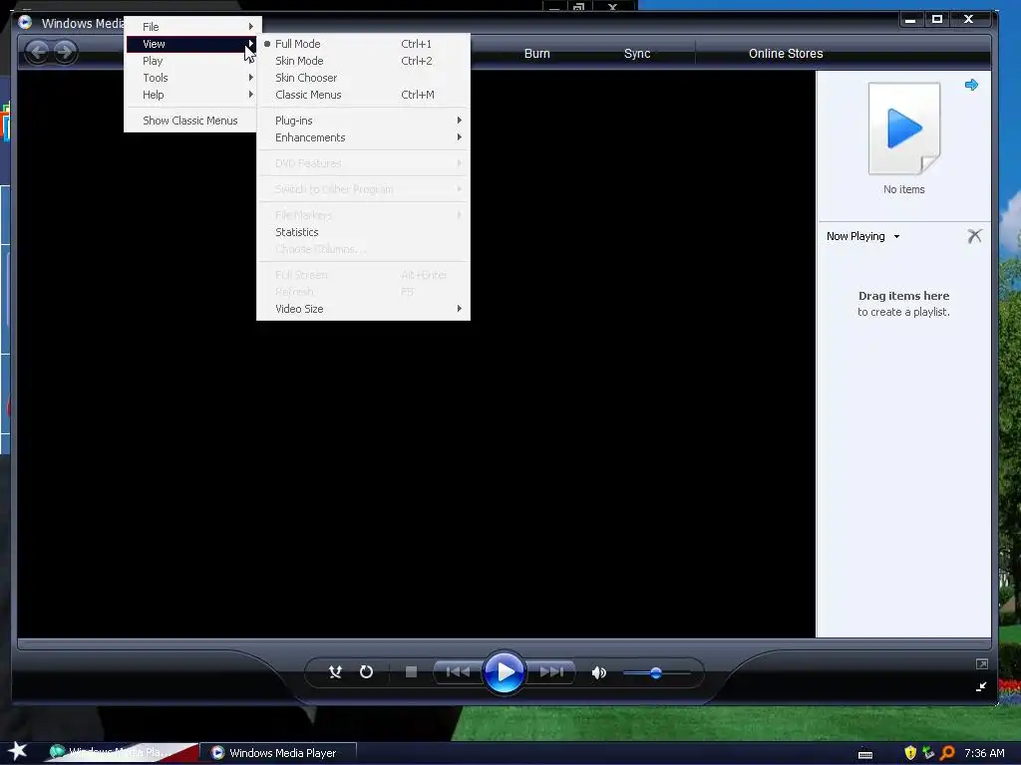Click the Windows Media Player title icon
The image size is (1021, 765).
pos(25,22)
